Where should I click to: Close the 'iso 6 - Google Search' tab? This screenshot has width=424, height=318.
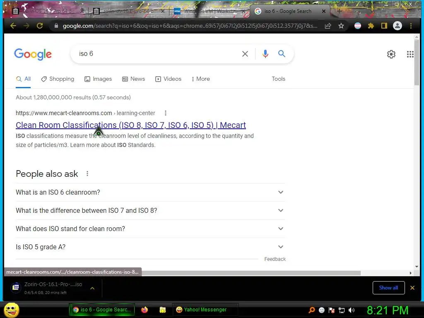pyautogui.click(x=324, y=11)
